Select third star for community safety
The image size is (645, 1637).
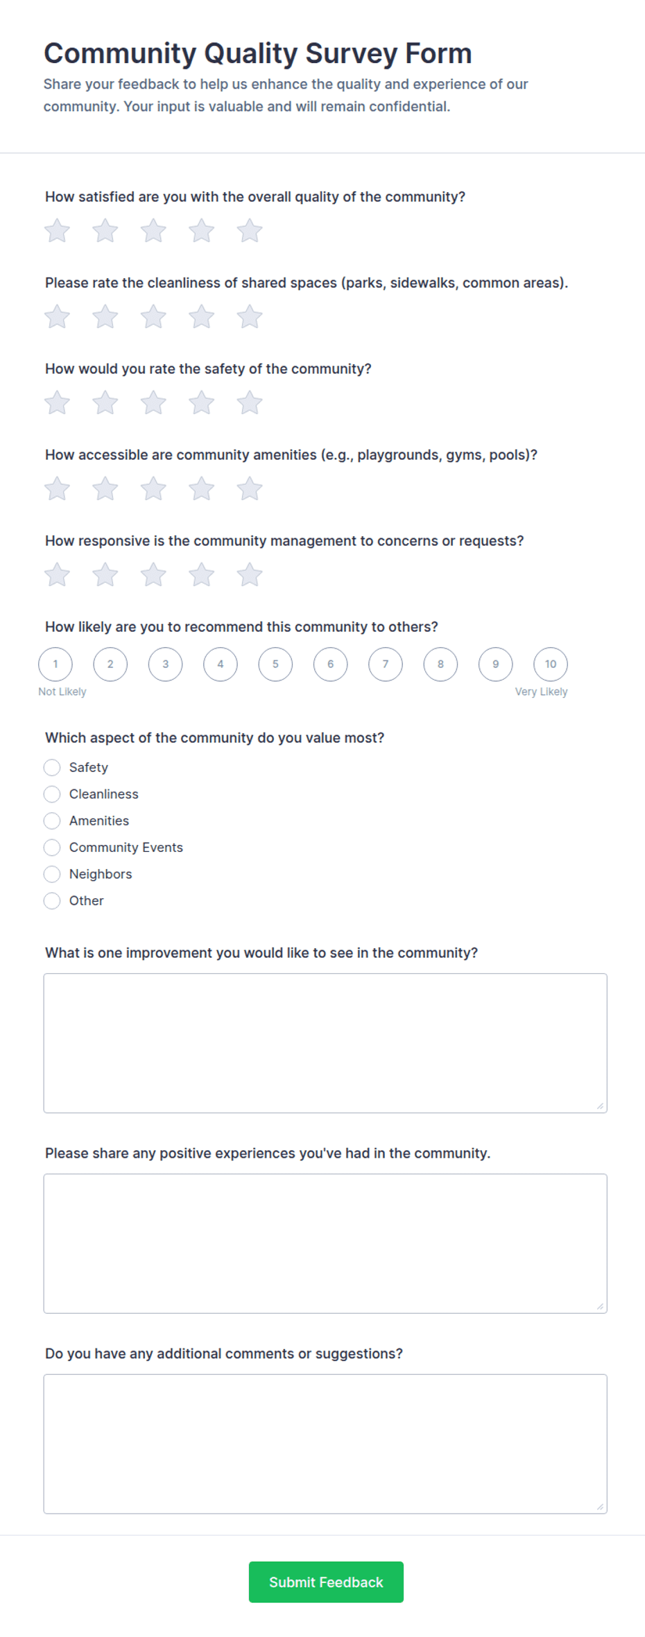tap(153, 403)
